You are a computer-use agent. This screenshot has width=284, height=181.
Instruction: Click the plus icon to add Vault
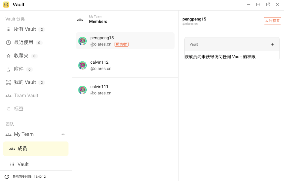coord(272,44)
